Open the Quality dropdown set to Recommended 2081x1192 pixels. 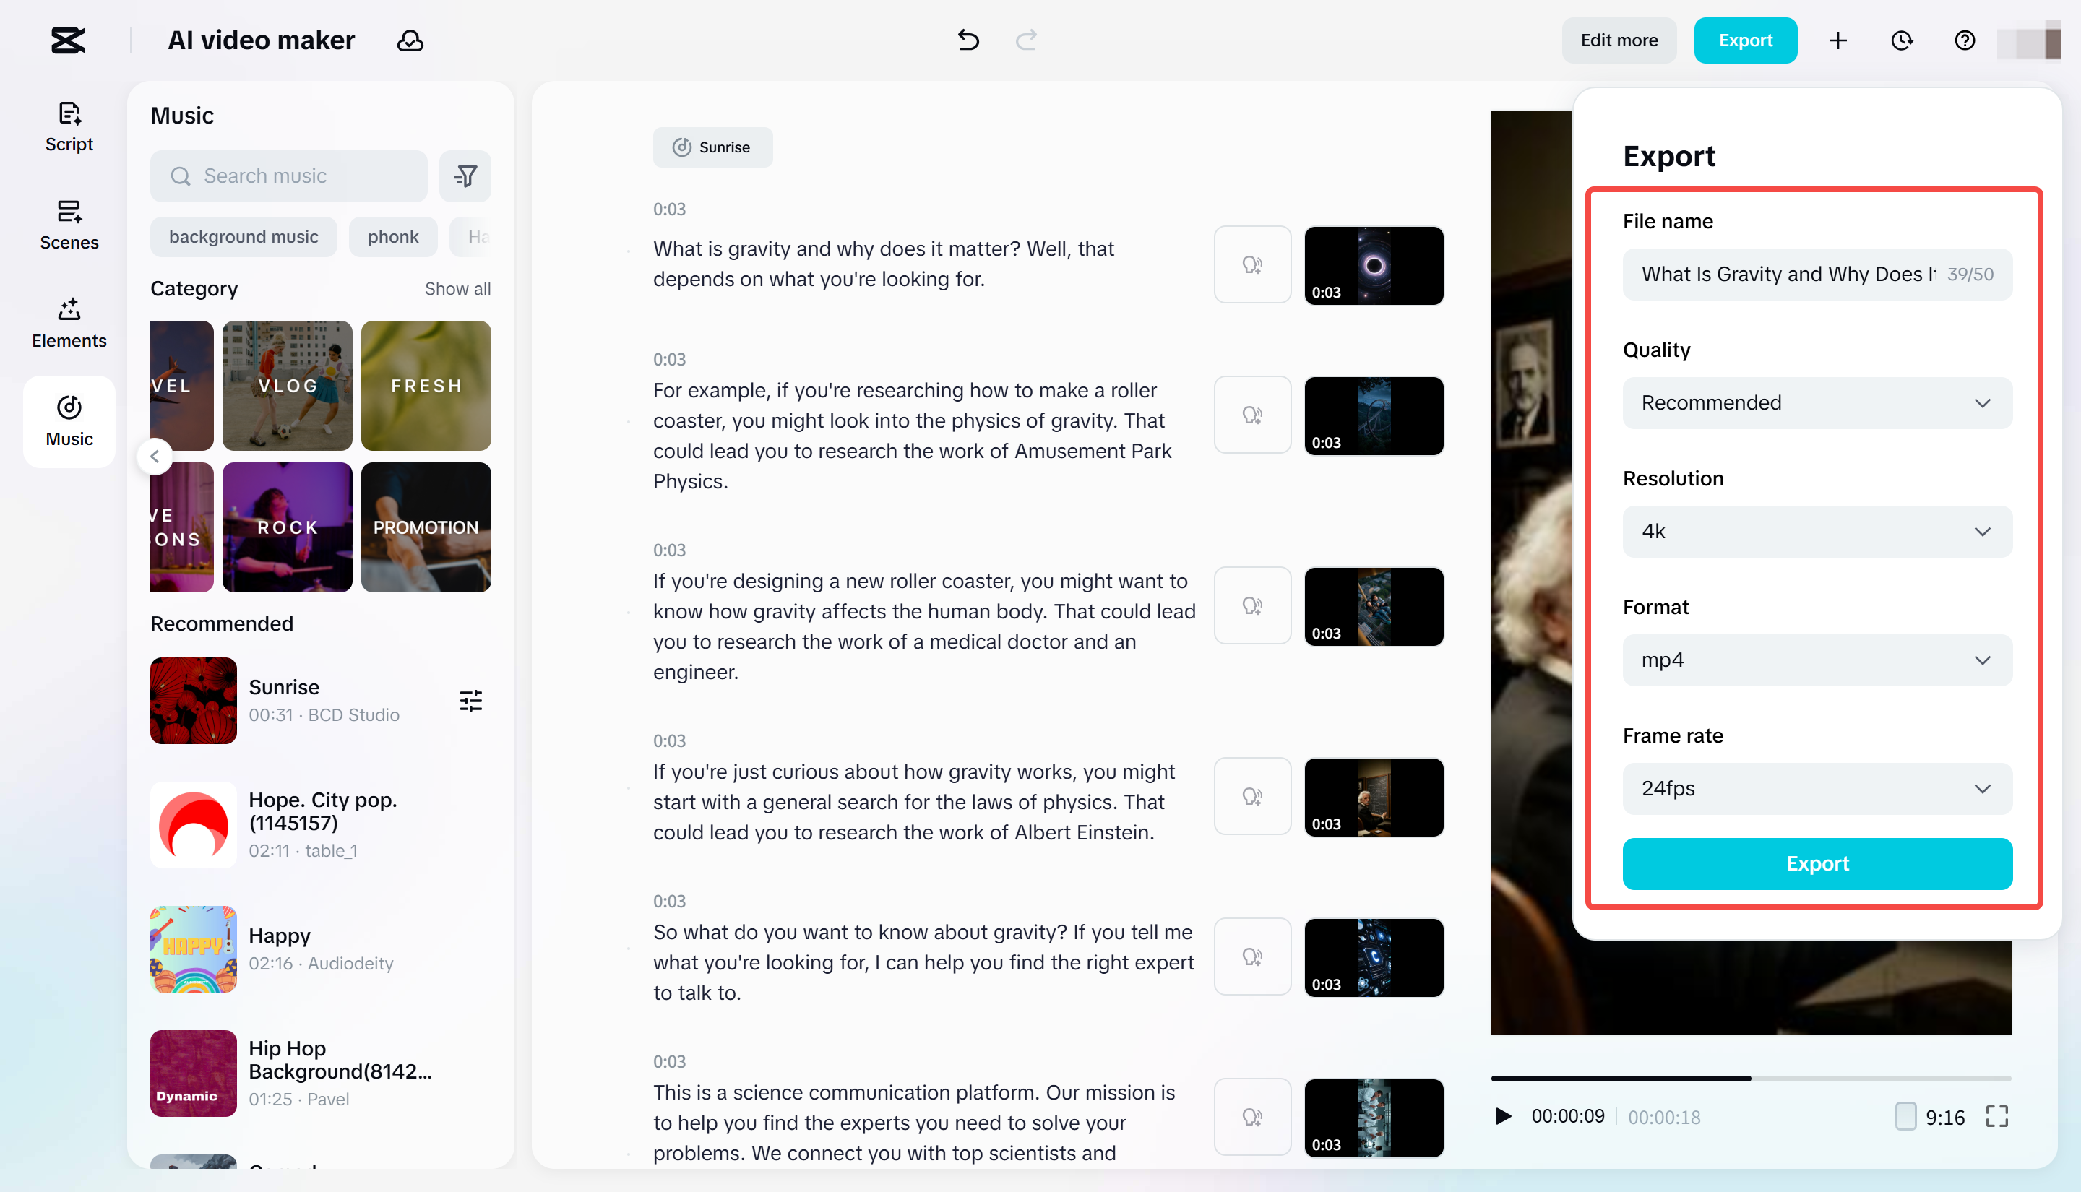click(x=1816, y=403)
